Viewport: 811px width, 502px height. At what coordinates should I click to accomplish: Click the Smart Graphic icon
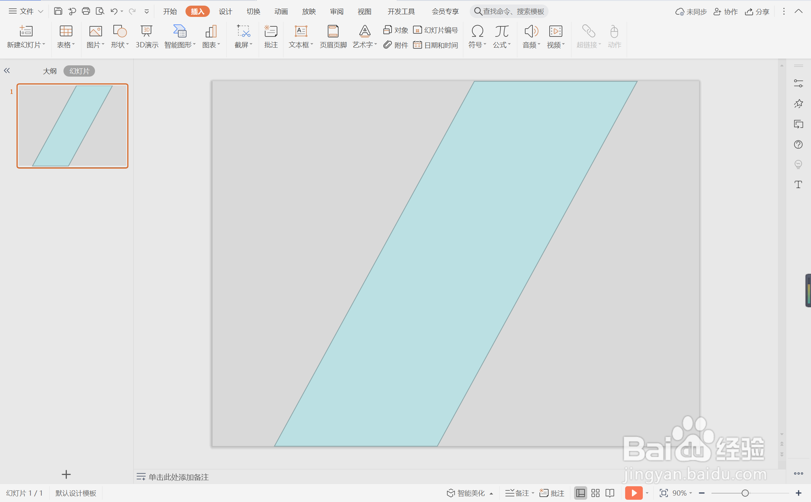pos(180,31)
